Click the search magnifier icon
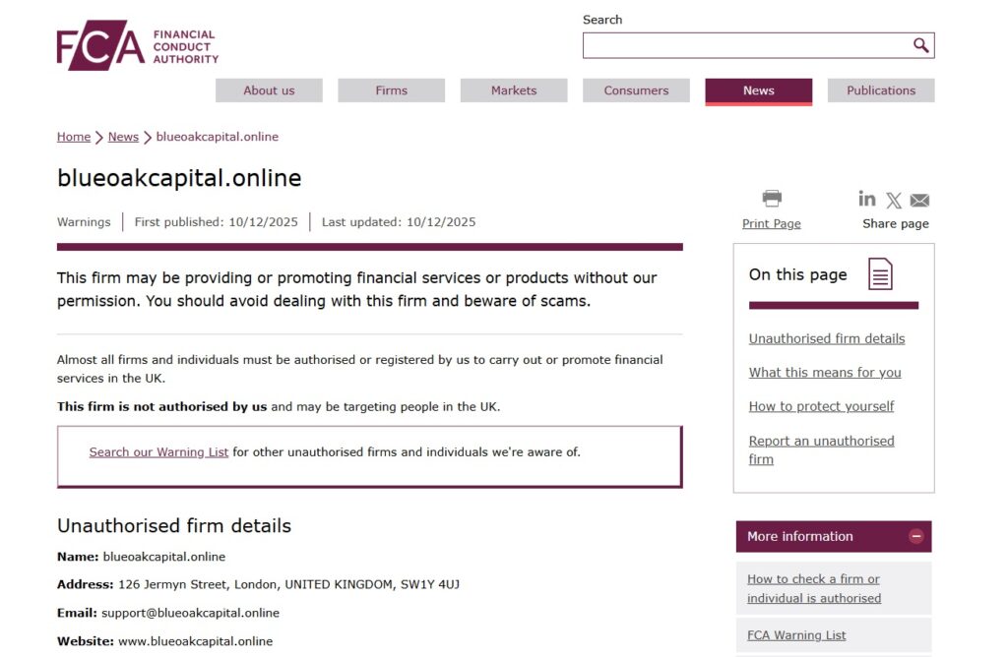Image resolution: width=1008 pixels, height=657 pixels. click(x=919, y=45)
